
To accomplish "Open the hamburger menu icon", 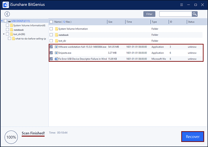I will pos(182,5).
